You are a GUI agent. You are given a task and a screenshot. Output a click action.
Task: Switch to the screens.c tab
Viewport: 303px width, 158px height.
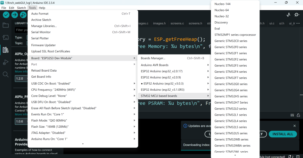click(x=177, y=23)
